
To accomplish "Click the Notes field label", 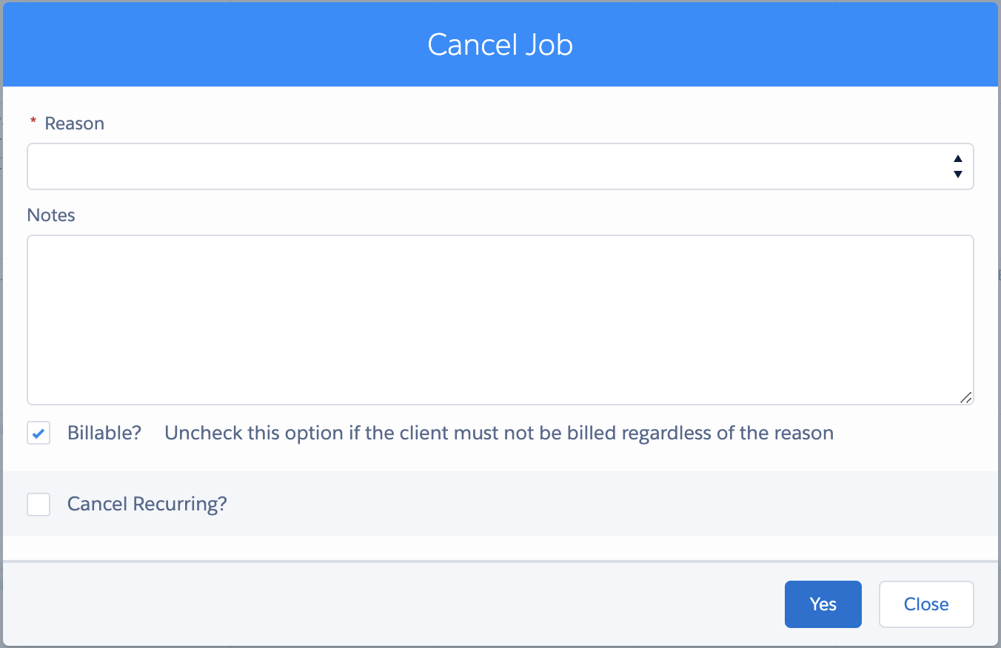I will (x=51, y=215).
